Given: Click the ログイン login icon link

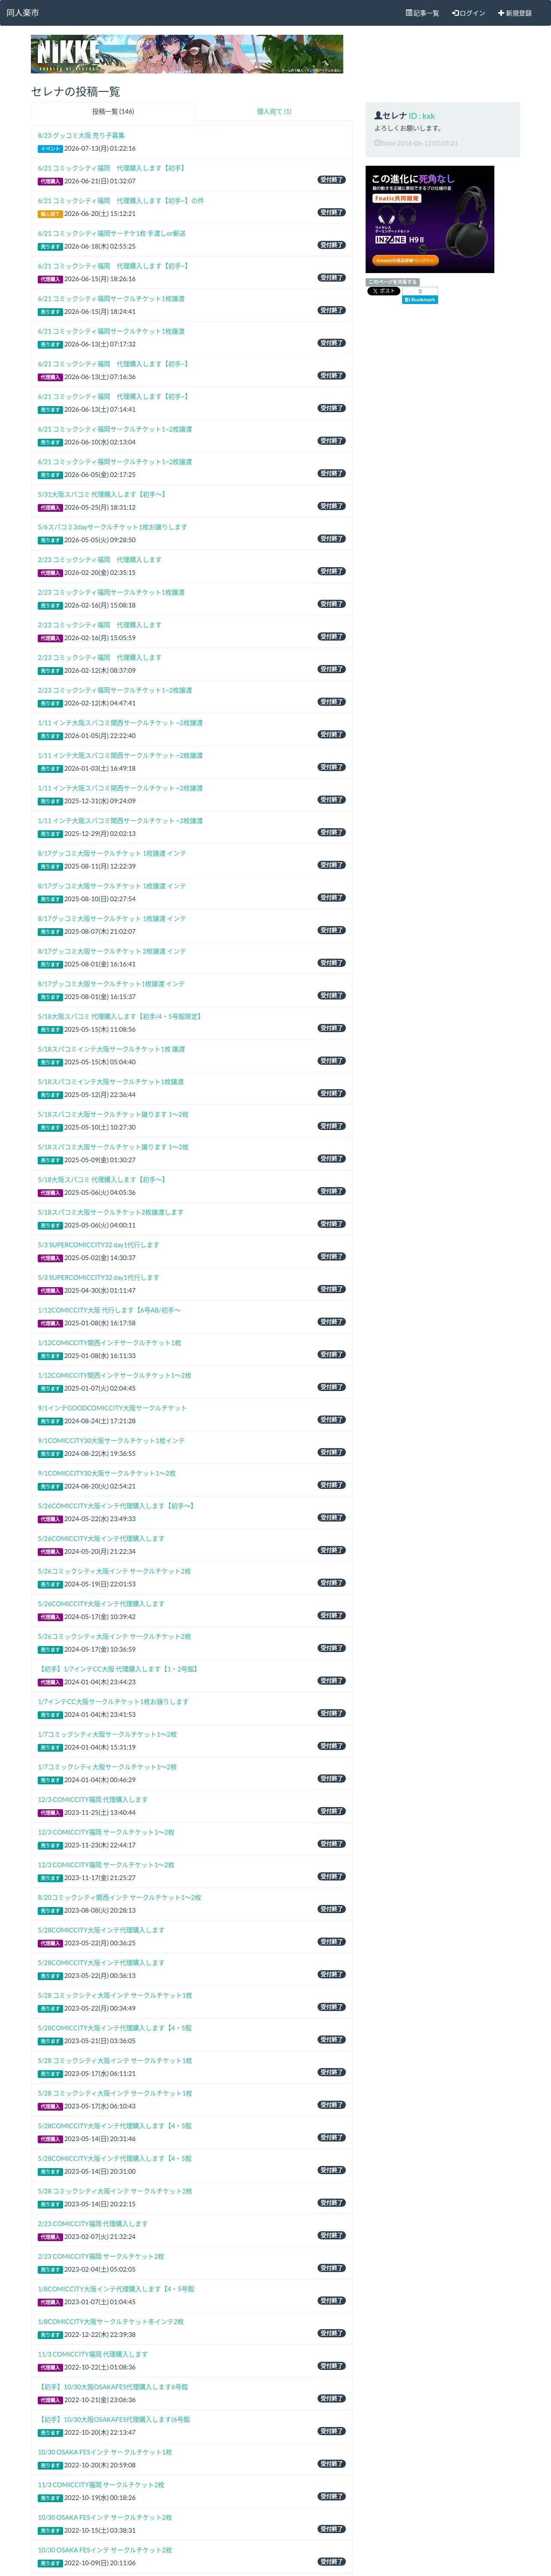Looking at the screenshot, I should [468, 13].
